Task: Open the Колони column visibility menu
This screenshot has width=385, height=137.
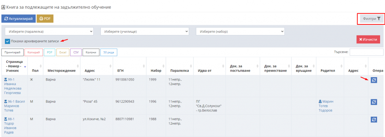Action: 91,52
